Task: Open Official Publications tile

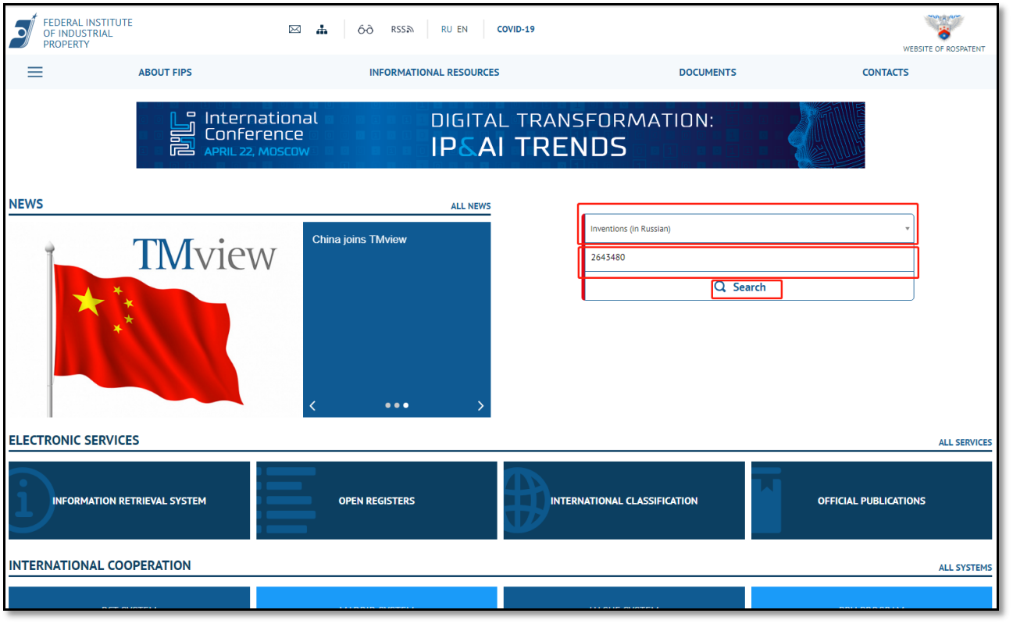Action: [x=872, y=501]
